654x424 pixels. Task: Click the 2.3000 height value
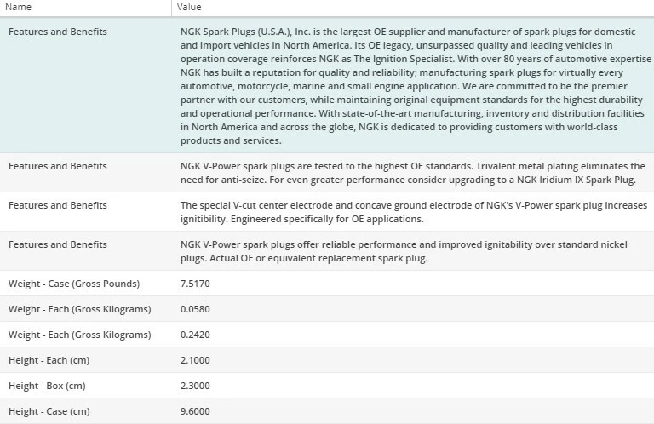pos(195,386)
